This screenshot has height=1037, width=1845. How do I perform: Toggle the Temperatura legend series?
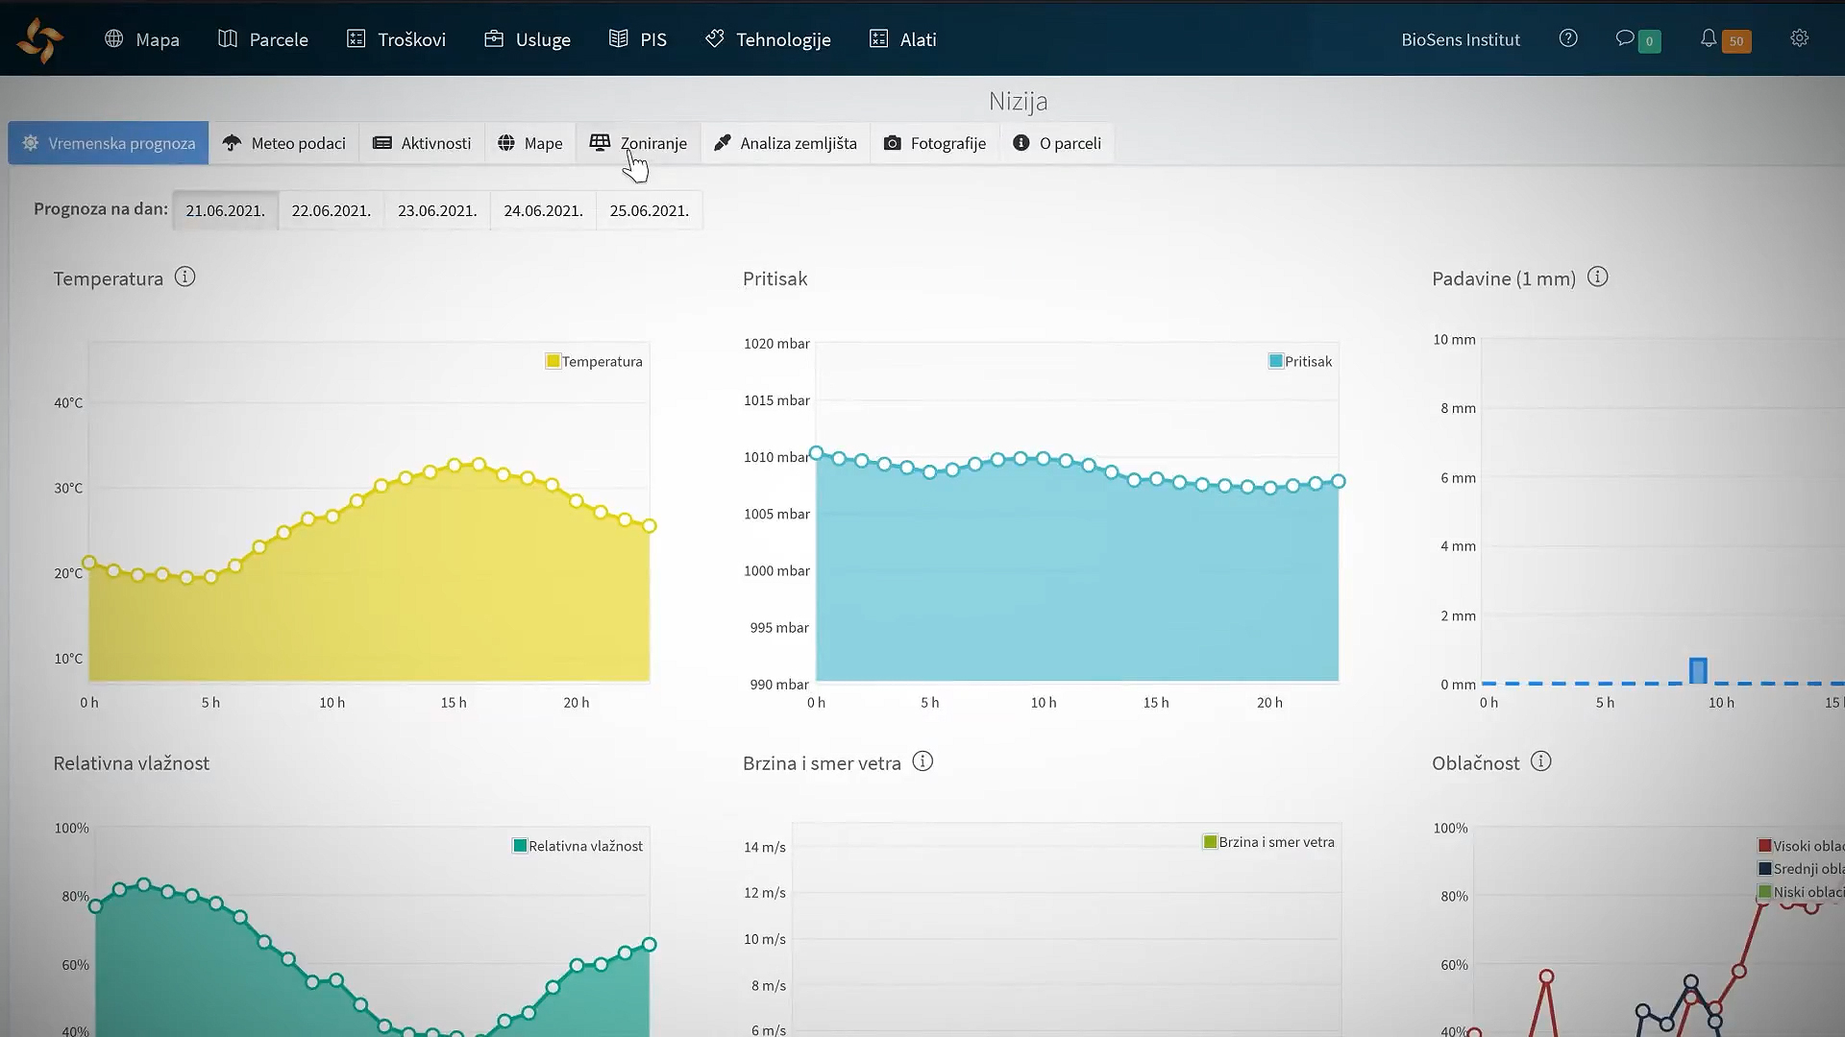594,361
